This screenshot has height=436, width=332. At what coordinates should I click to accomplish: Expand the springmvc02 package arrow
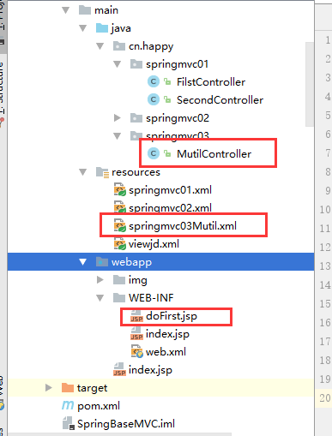pyautogui.click(x=118, y=118)
